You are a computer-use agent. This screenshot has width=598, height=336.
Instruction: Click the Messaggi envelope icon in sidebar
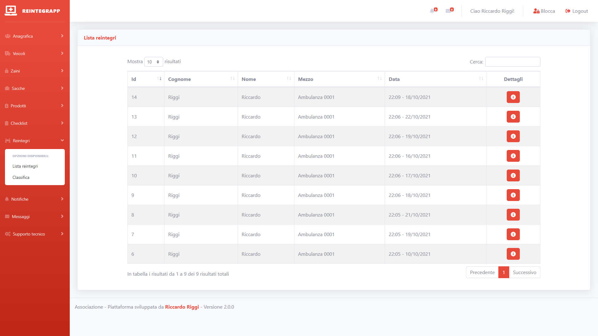pyautogui.click(x=7, y=217)
